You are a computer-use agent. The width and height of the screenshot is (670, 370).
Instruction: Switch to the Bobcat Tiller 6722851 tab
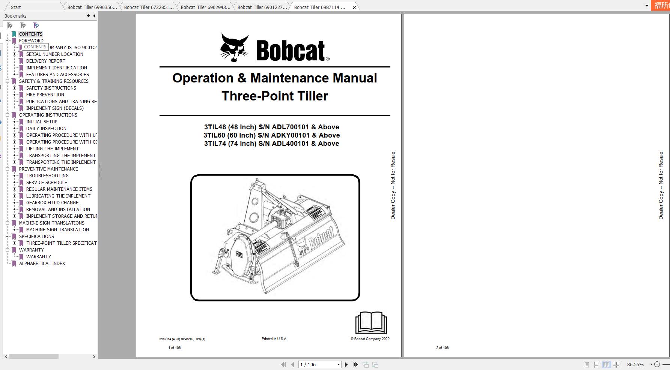(x=149, y=7)
